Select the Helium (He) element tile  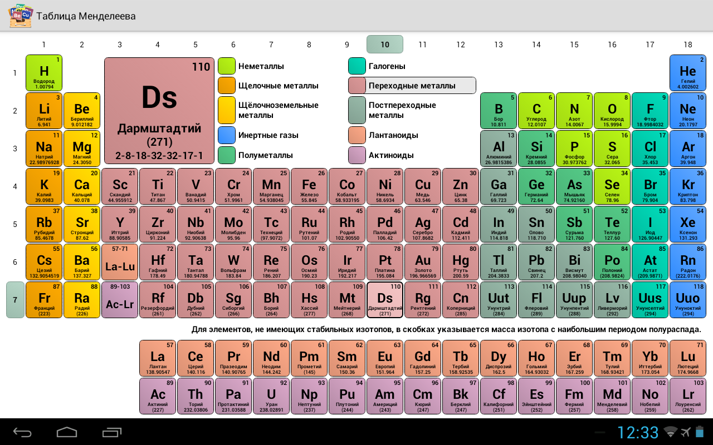[x=688, y=73]
